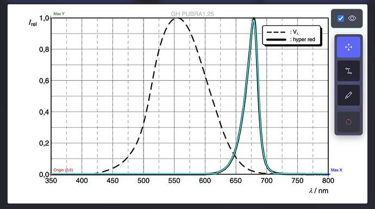Click the y-axis label 1,0
This screenshot has width=375, height=209.
coord(44,18)
